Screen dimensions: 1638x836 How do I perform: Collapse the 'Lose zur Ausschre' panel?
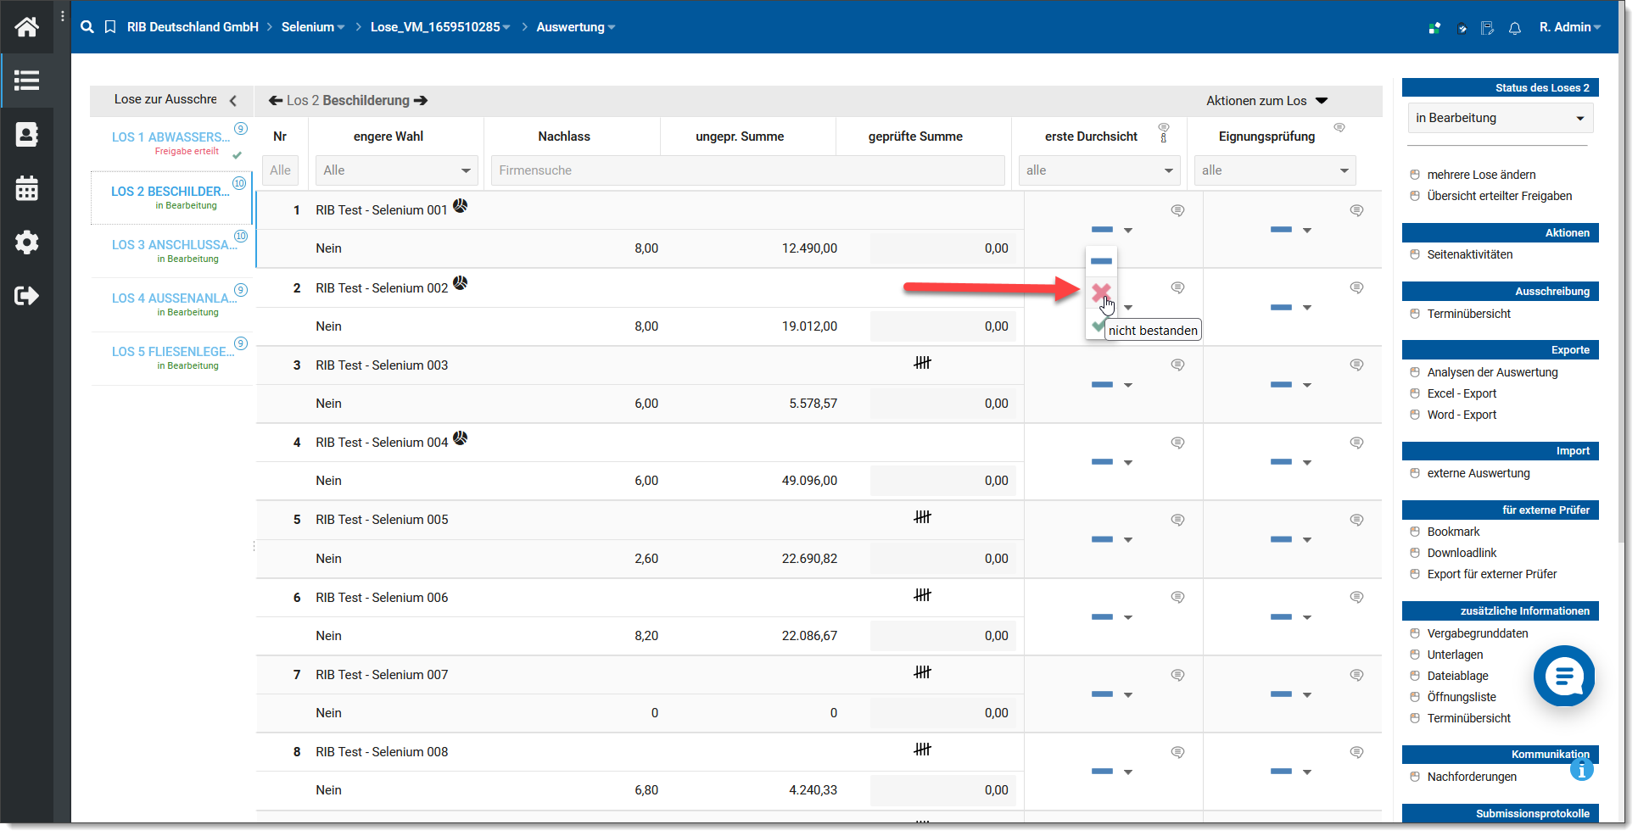click(233, 101)
